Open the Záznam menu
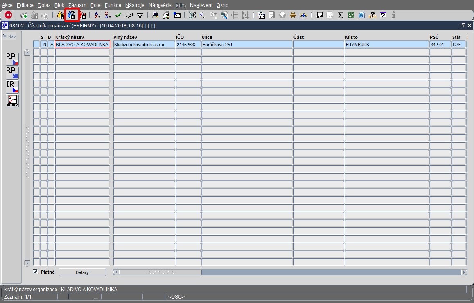 (77, 5)
